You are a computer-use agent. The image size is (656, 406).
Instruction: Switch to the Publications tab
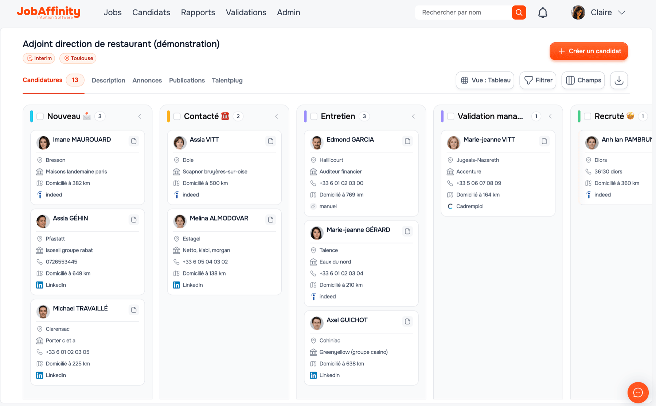click(x=187, y=81)
